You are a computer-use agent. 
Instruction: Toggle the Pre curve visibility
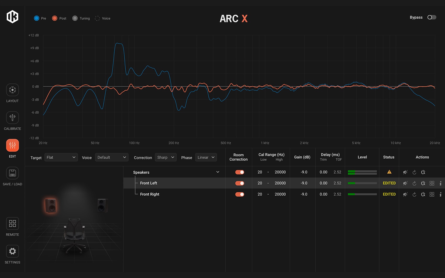(37, 18)
